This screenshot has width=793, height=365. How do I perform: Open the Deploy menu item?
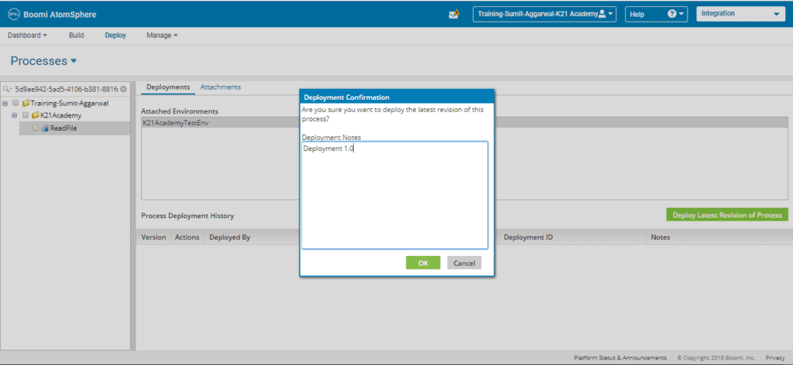(115, 36)
